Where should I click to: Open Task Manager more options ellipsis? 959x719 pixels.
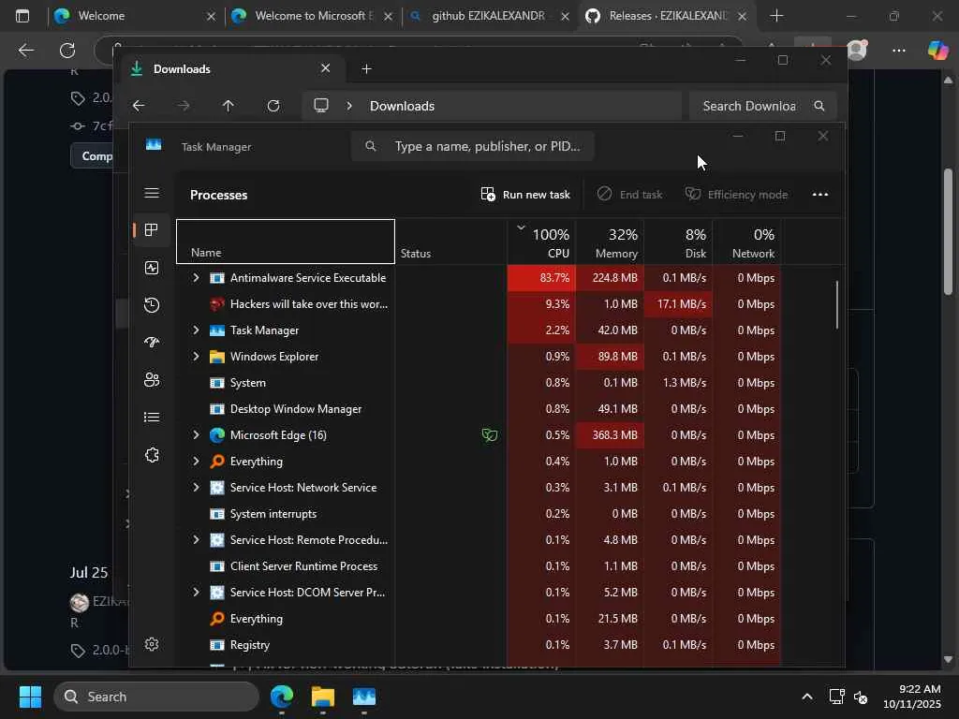820,195
